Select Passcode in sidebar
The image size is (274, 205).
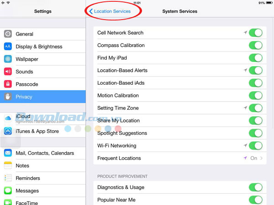pos(43,84)
